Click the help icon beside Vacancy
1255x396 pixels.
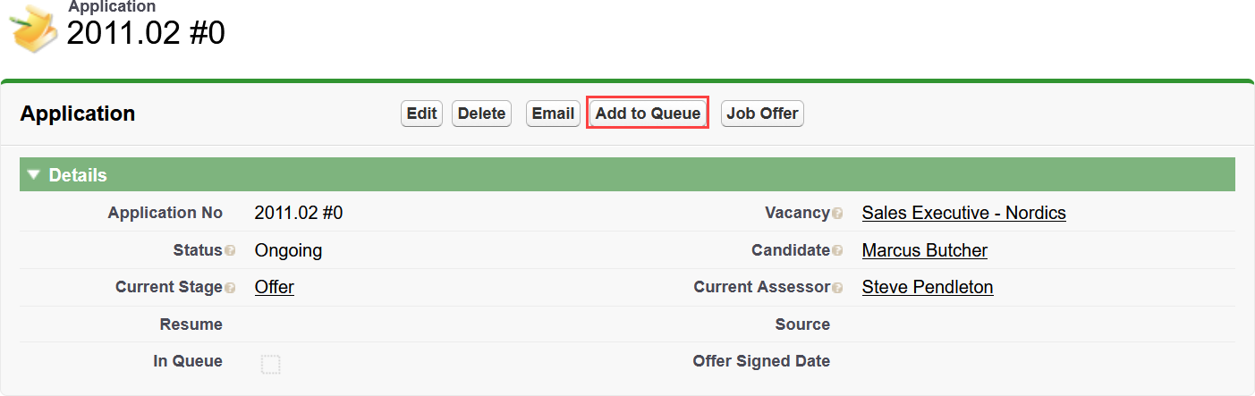pyautogui.click(x=837, y=214)
